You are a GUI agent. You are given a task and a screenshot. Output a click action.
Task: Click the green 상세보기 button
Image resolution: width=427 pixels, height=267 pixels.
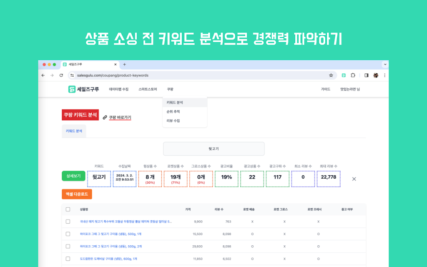click(73, 176)
